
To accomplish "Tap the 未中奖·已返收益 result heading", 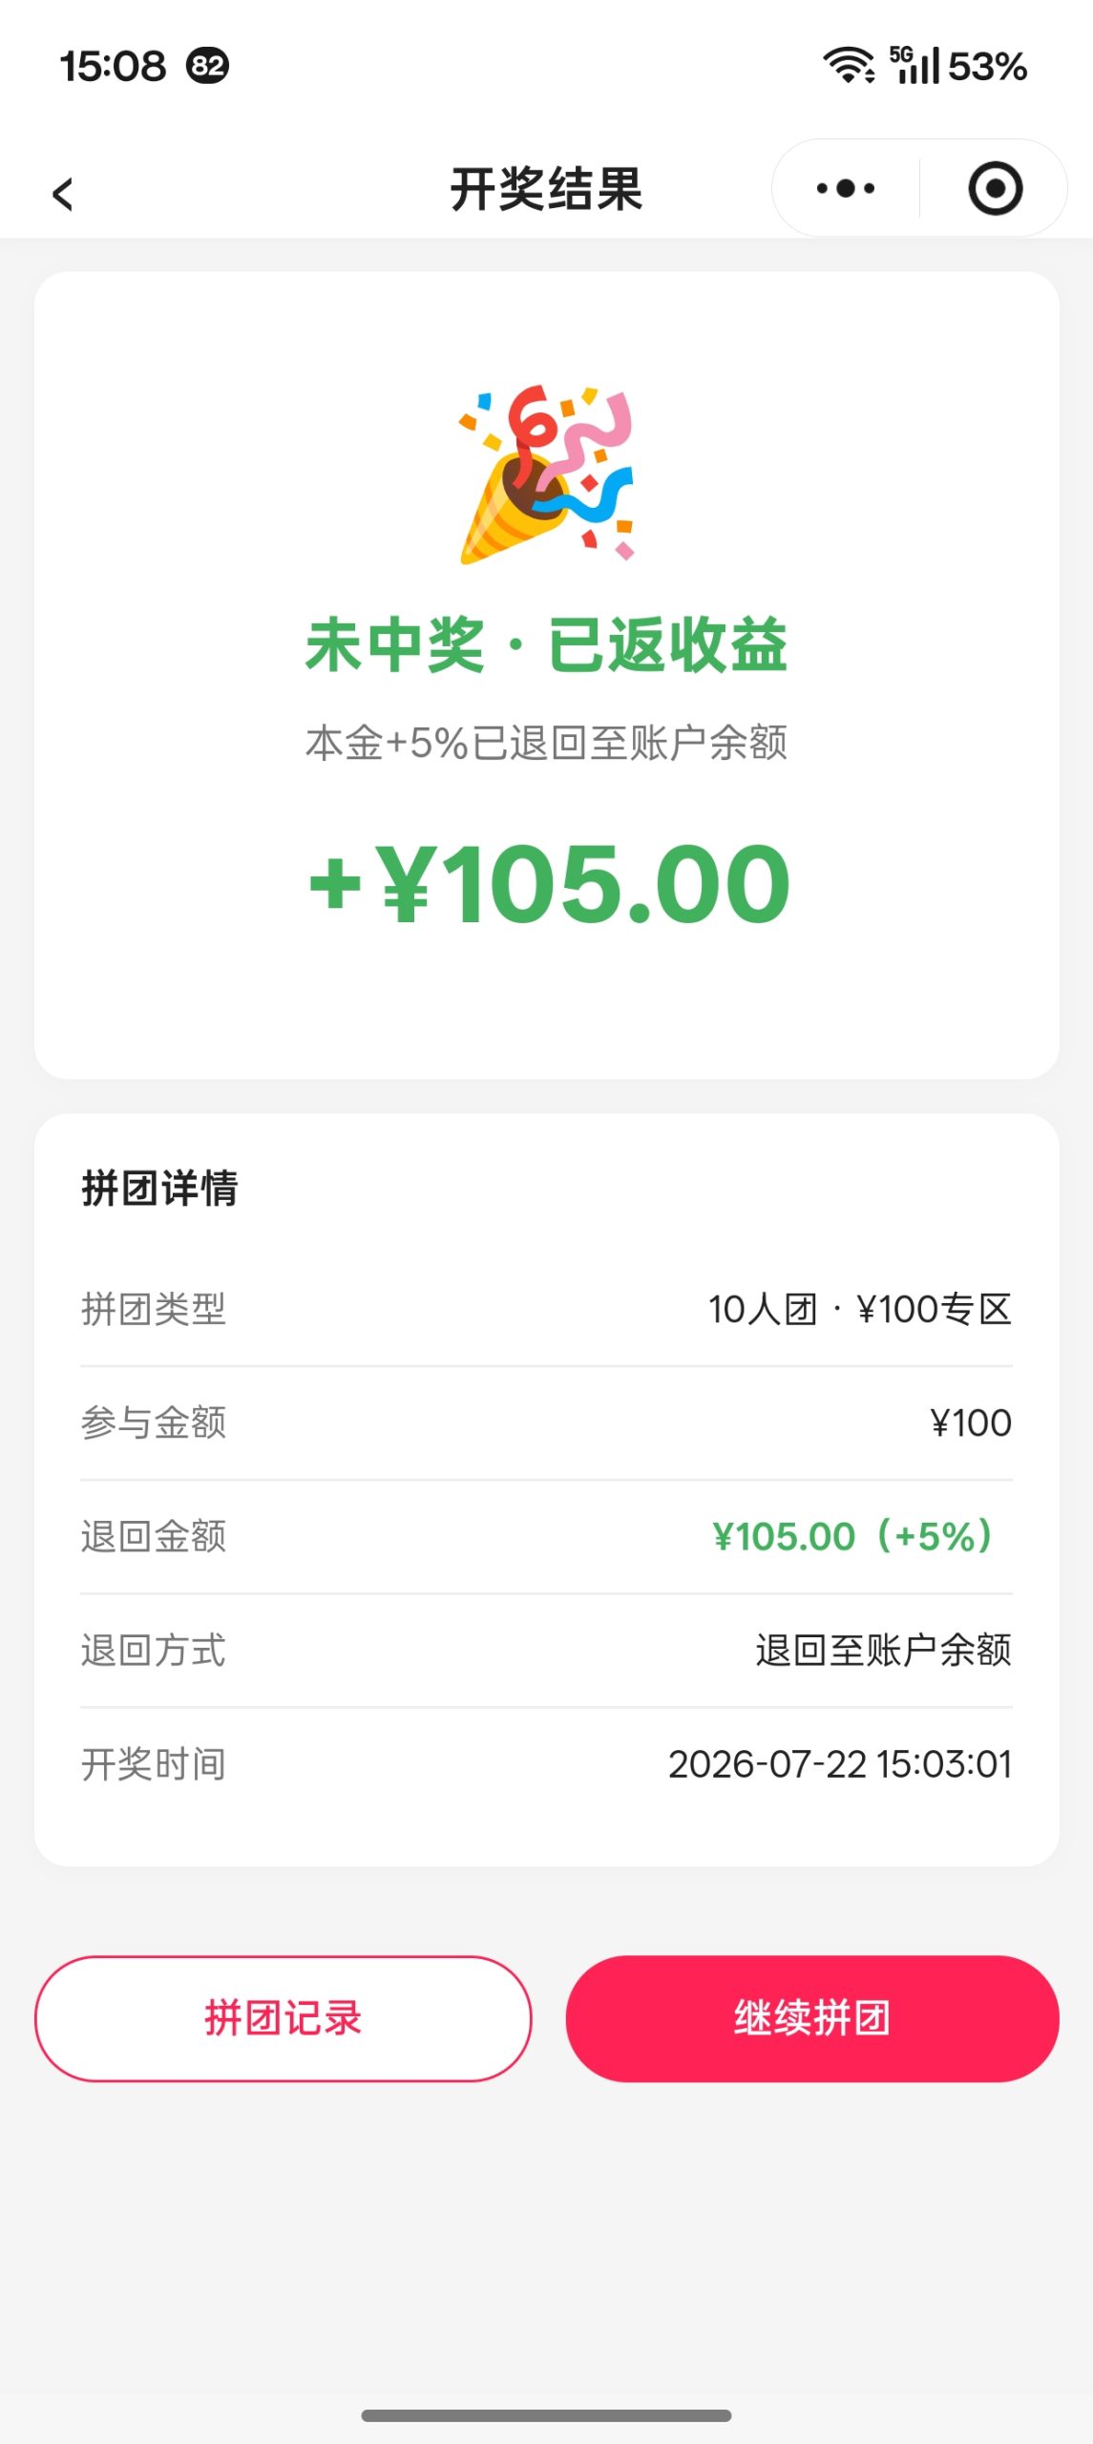I will tap(547, 644).
